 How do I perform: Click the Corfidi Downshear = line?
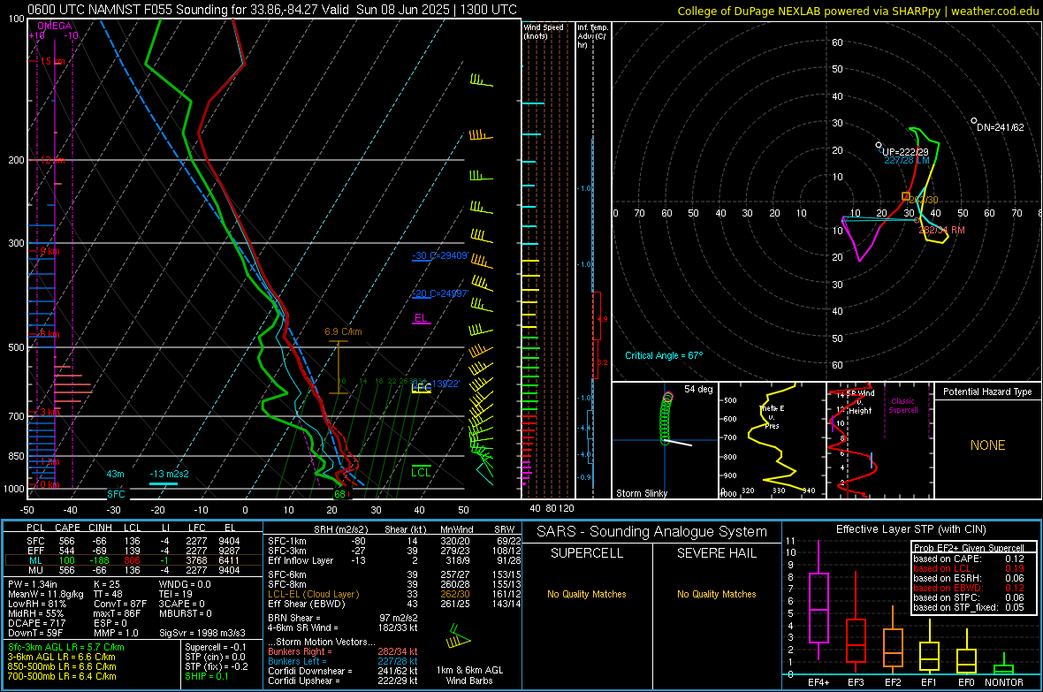343,671
